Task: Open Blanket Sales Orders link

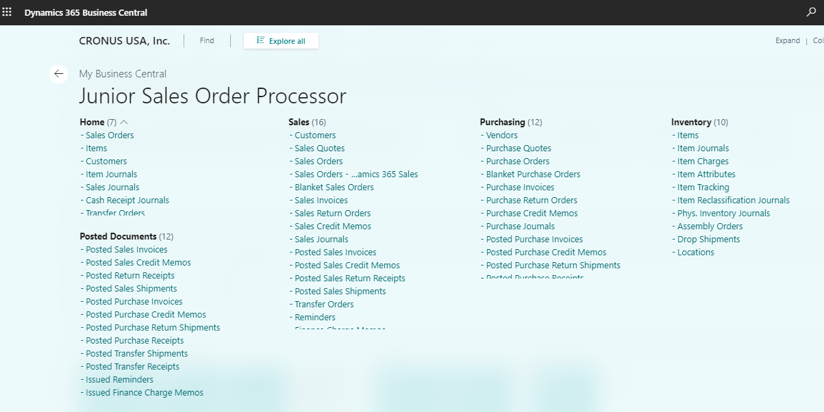Action: pyautogui.click(x=334, y=188)
